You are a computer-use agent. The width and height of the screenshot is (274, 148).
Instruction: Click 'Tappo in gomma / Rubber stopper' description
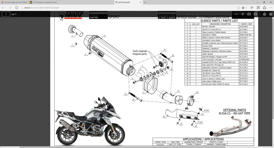coord(214,32)
